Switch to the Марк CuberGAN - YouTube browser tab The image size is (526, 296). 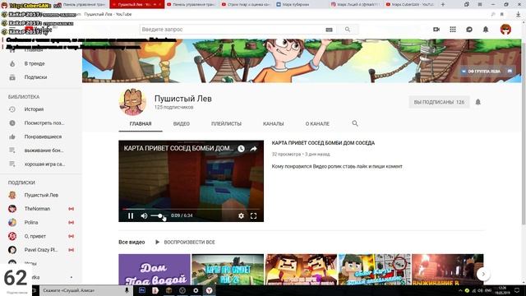coord(411,4)
